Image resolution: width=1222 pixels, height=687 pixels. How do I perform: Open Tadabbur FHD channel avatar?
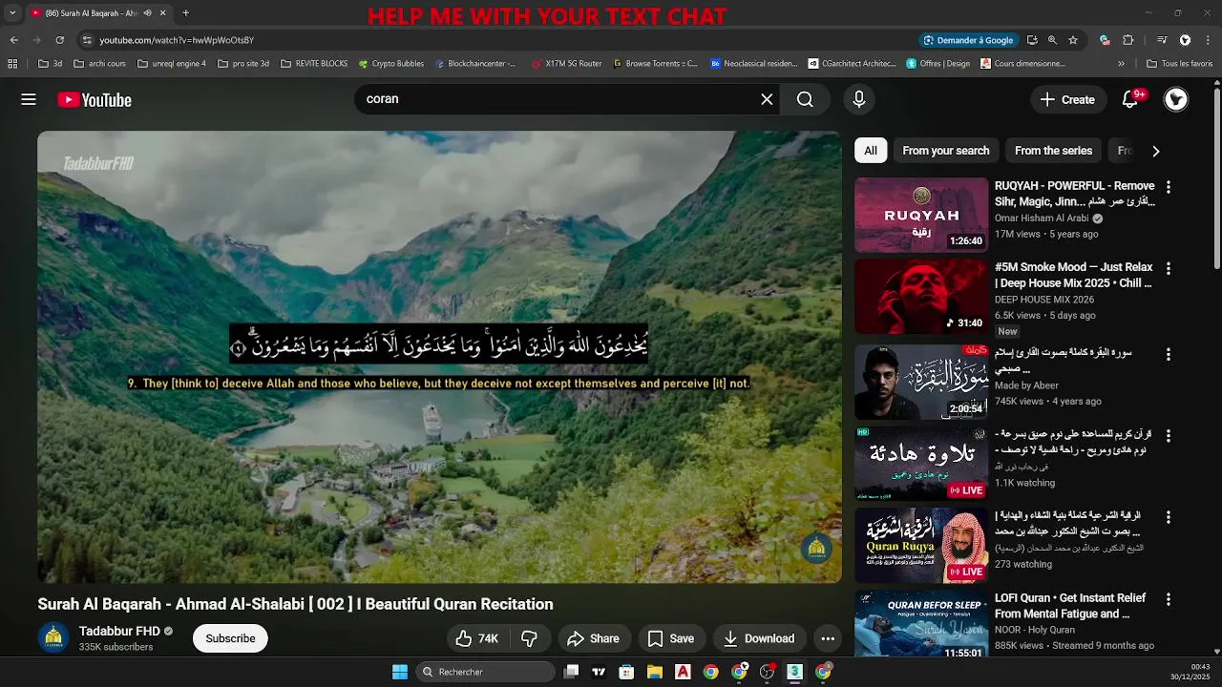pos(53,637)
